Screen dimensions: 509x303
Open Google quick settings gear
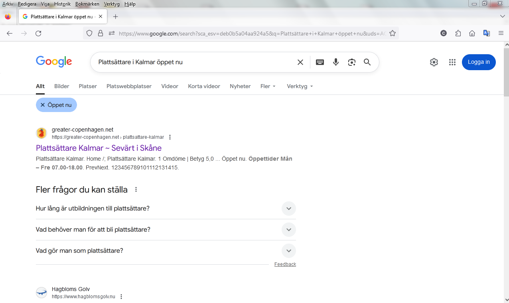pos(434,62)
